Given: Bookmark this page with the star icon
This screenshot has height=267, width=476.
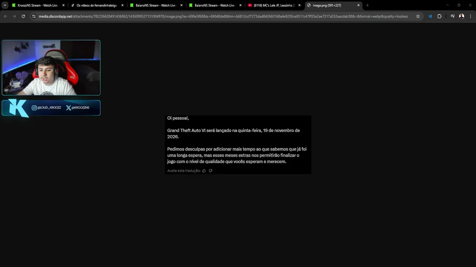Looking at the screenshot, I should coord(418,16).
